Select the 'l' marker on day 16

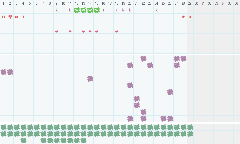click(x=103, y=10)
